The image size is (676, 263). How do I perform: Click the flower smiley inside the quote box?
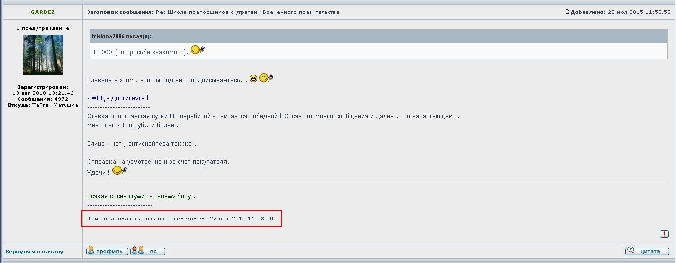[198, 50]
